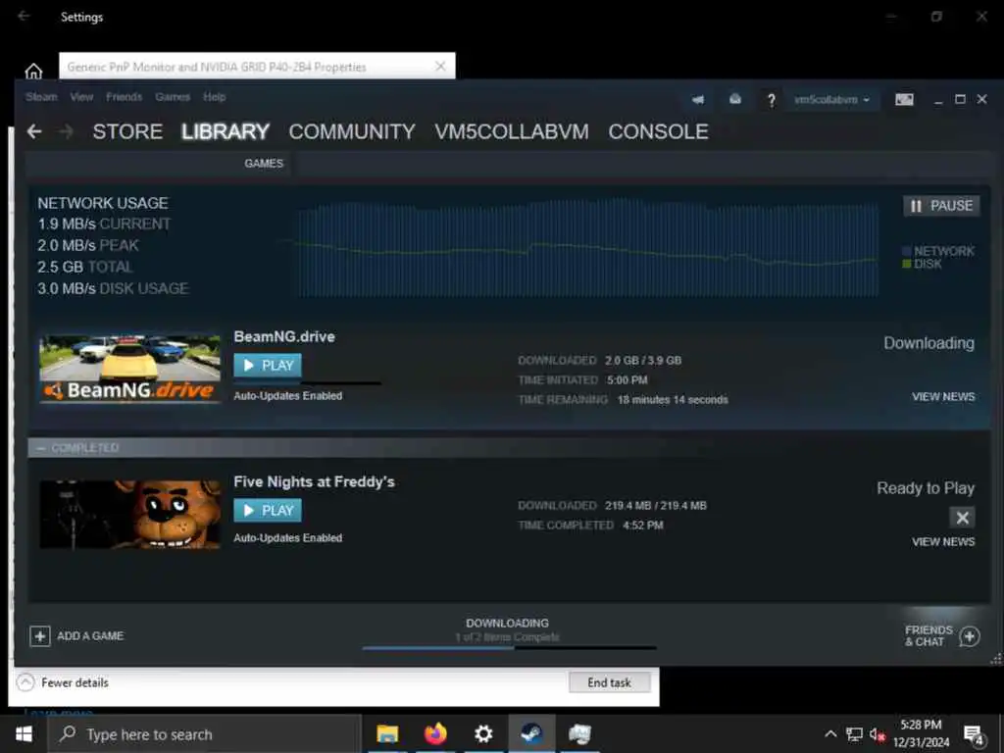Image resolution: width=1004 pixels, height=753 pixels.
Task: Open the VM5COLLABVM profile section
Action: [512, 132]
